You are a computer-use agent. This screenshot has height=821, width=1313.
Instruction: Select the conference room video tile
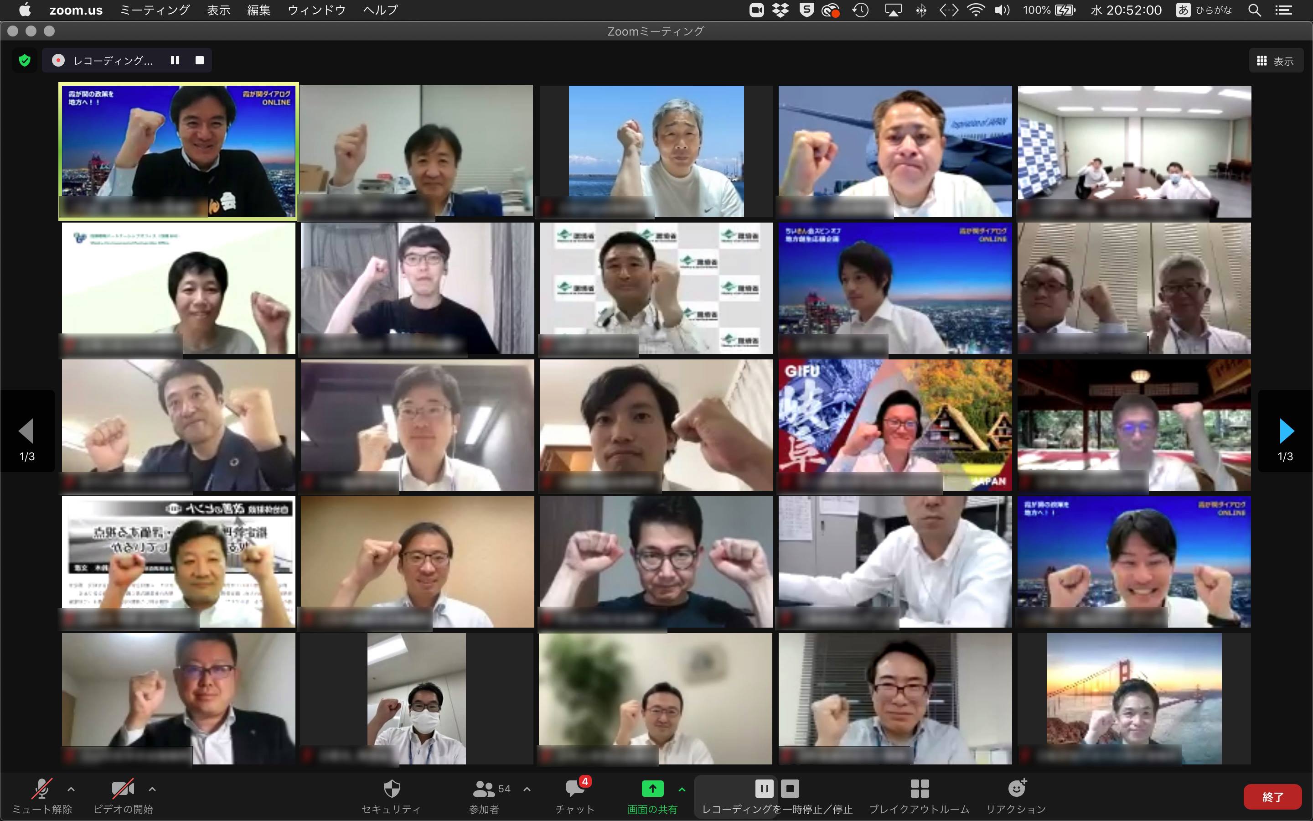click(x=1134, y=151)
